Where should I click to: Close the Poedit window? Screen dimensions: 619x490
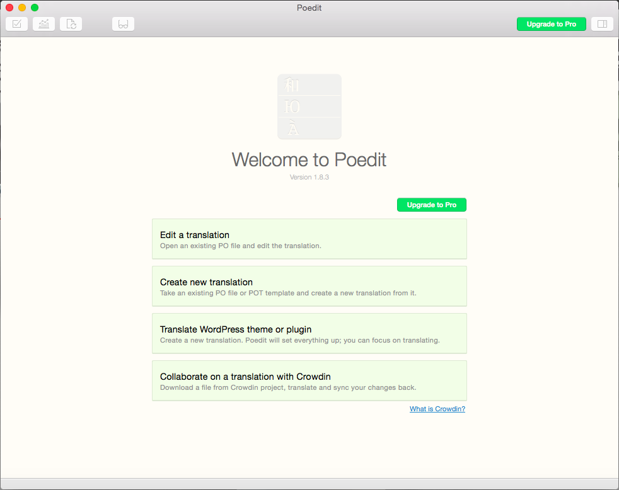tap(9, 8)
